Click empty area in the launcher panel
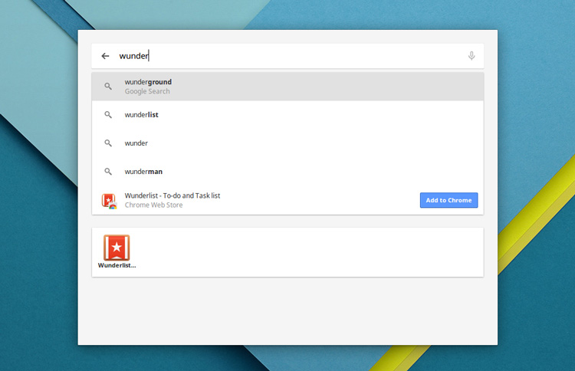Screen dimensions: 575x371 [x=287, y=310]
